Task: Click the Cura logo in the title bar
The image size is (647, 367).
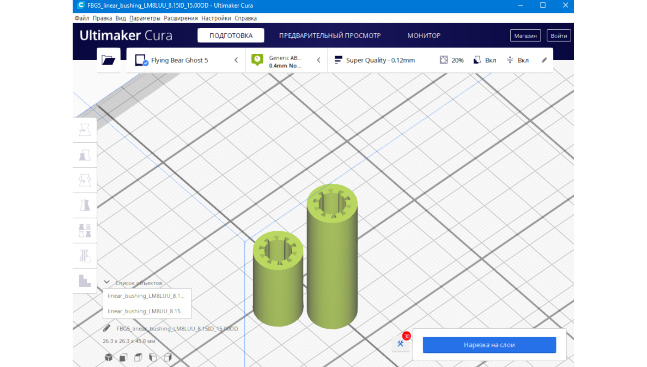Action: pyautogui.click(x=81, y=5)
